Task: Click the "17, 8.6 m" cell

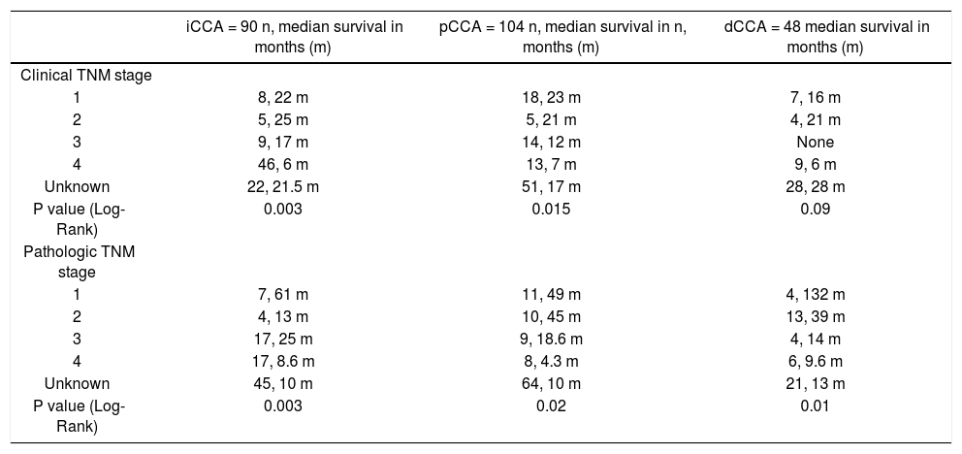Action: click(x=294, y=362)
